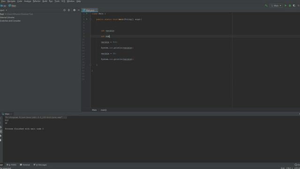Click the Main breadcrumb in navigation bar
Screen dimensions: 300x169
click(x=13, y=6)
